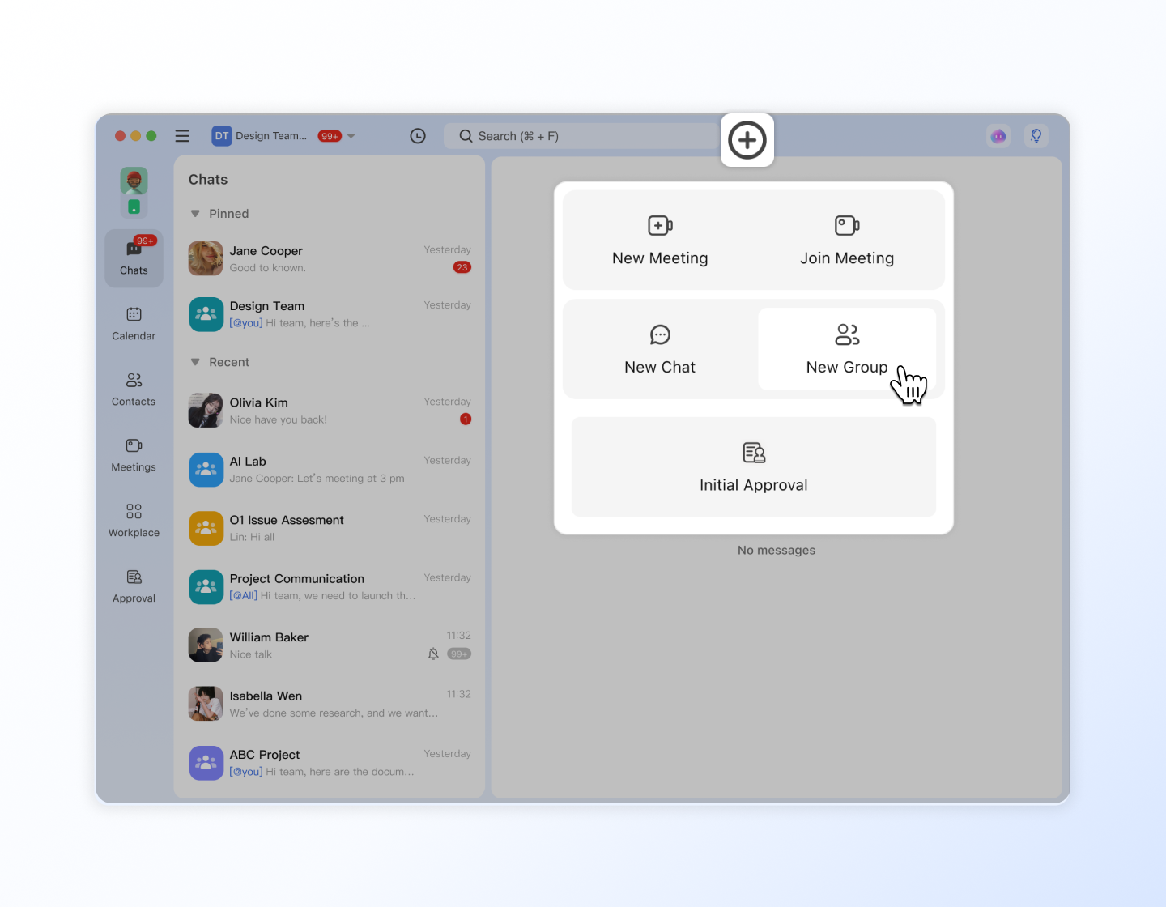Click the plus create button
Viewport: 1166px width, 907px height.
(747, 140)
